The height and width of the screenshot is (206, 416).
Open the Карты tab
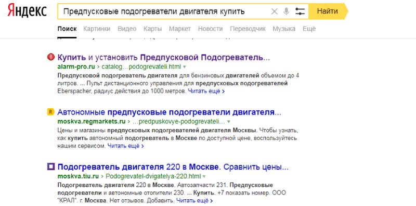[152, 29]
